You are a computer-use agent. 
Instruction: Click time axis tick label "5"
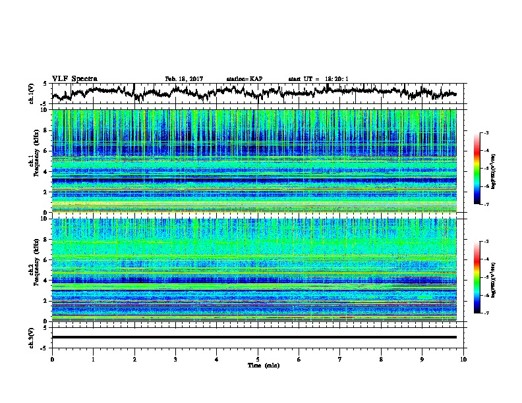258,360
